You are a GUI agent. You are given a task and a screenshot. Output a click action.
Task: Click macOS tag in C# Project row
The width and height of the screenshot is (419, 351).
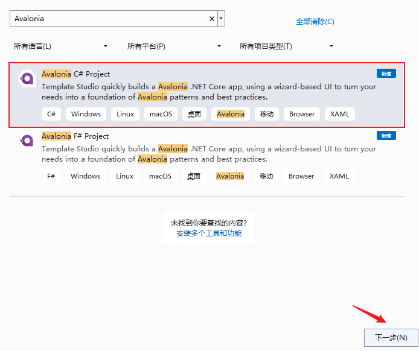(161, 114)
